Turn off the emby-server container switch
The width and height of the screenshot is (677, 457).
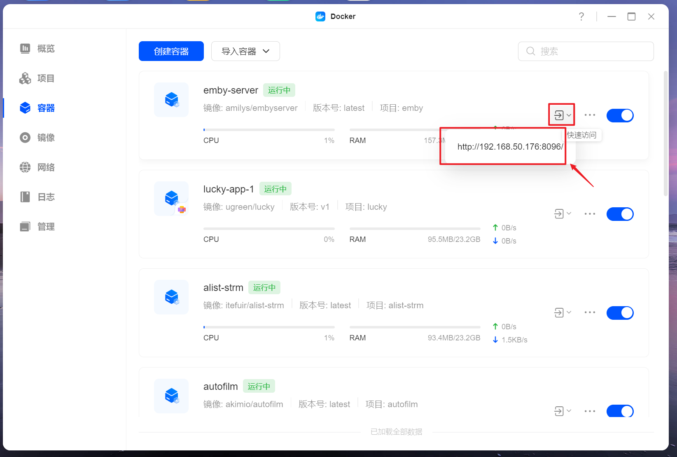point(620,115)
